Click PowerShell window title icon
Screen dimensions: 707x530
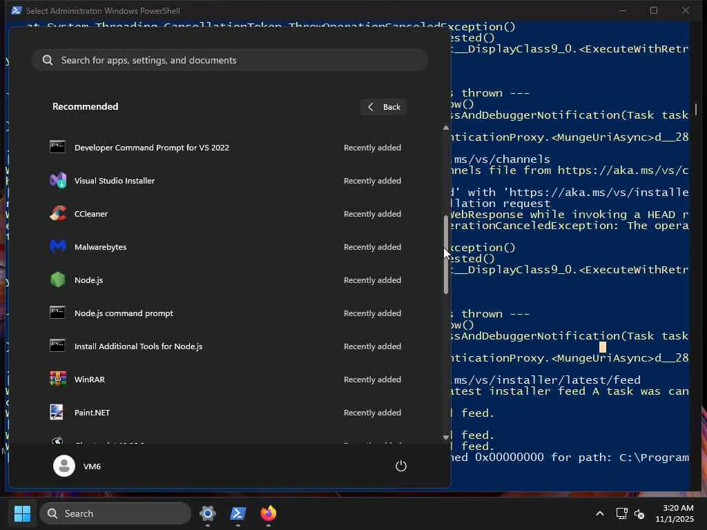(x=17, y=10)
